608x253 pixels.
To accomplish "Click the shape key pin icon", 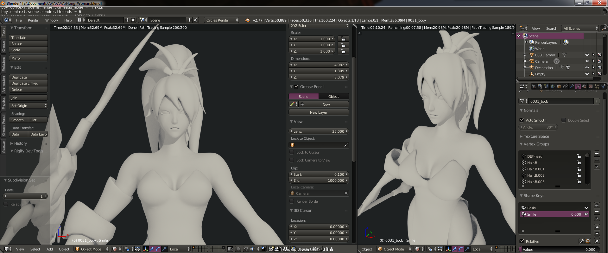I will pos(581,241).
